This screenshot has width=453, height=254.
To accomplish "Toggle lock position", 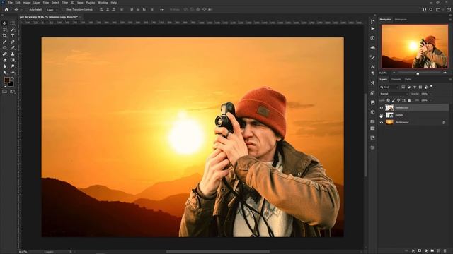I will click(398, 100).
